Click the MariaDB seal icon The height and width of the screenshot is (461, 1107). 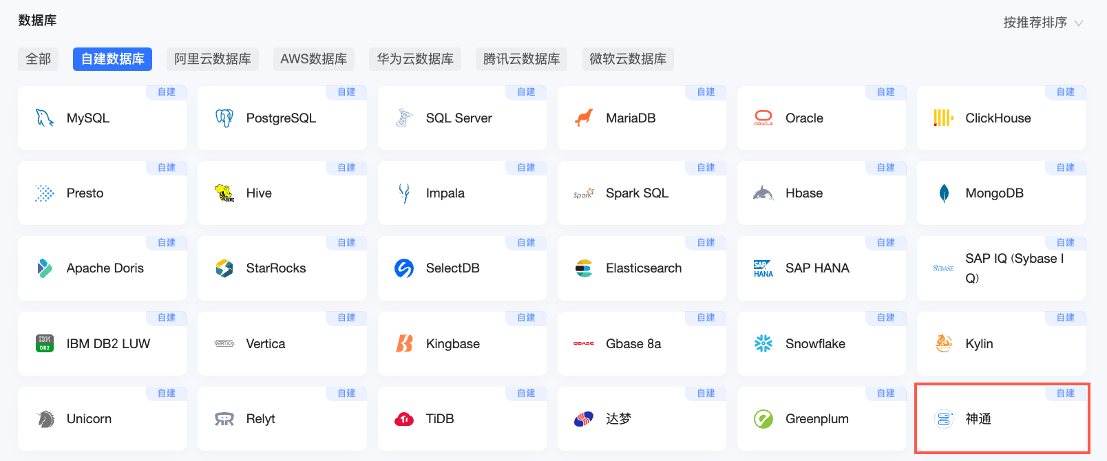(x=584, y=118)
